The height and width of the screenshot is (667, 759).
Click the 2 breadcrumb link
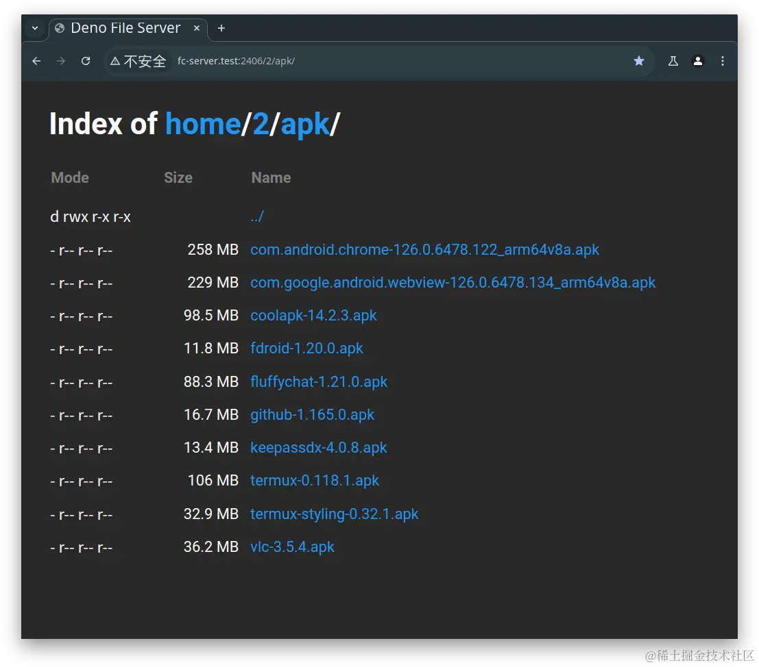(x=261, y=124)
